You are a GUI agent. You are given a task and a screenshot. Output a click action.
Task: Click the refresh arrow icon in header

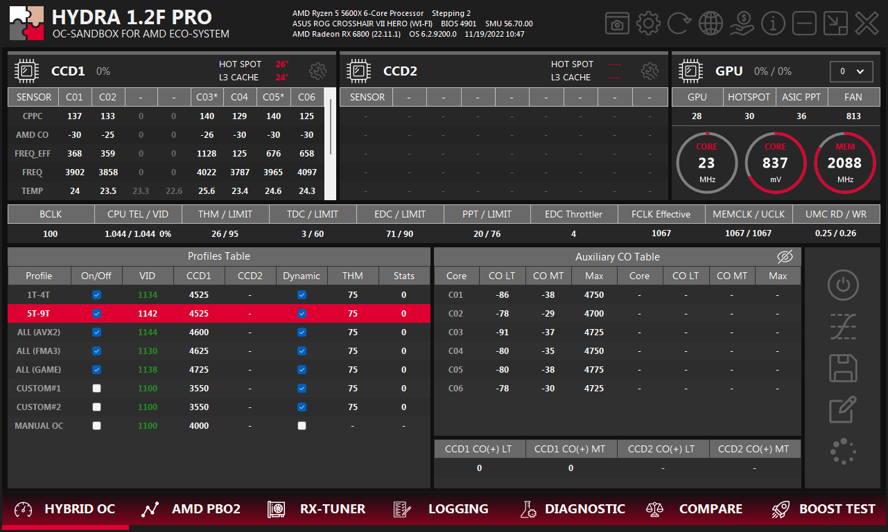(679, 24)
